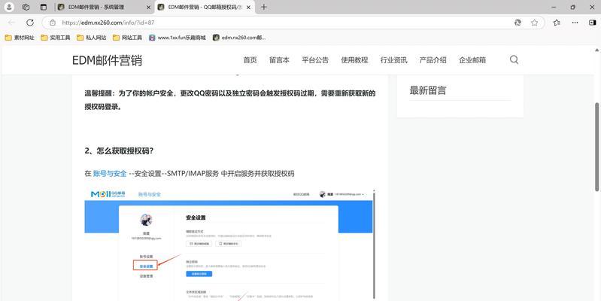This screenshot has height=301, width=601.
Task: Click the 2、怎么获取授权码？ heading
Action: click(x=119, y=151)
